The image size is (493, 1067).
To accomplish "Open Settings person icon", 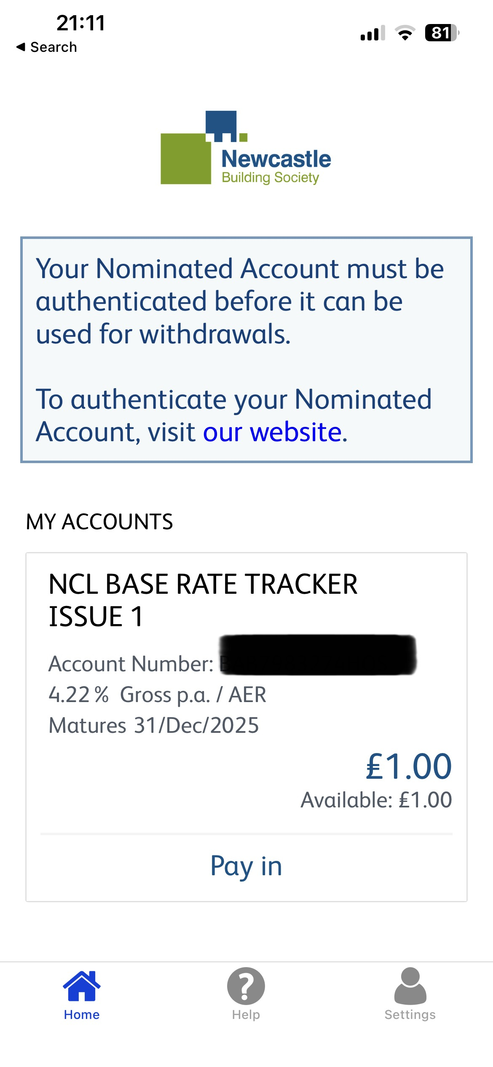I will click(x=410, y=986).
